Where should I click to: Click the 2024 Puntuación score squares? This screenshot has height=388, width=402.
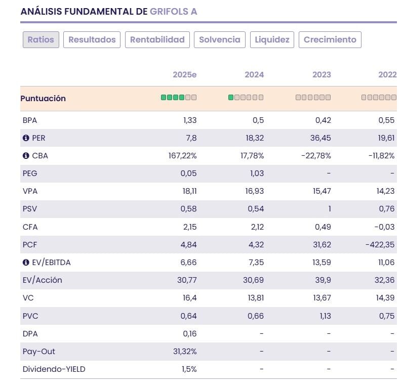[246, 98]
